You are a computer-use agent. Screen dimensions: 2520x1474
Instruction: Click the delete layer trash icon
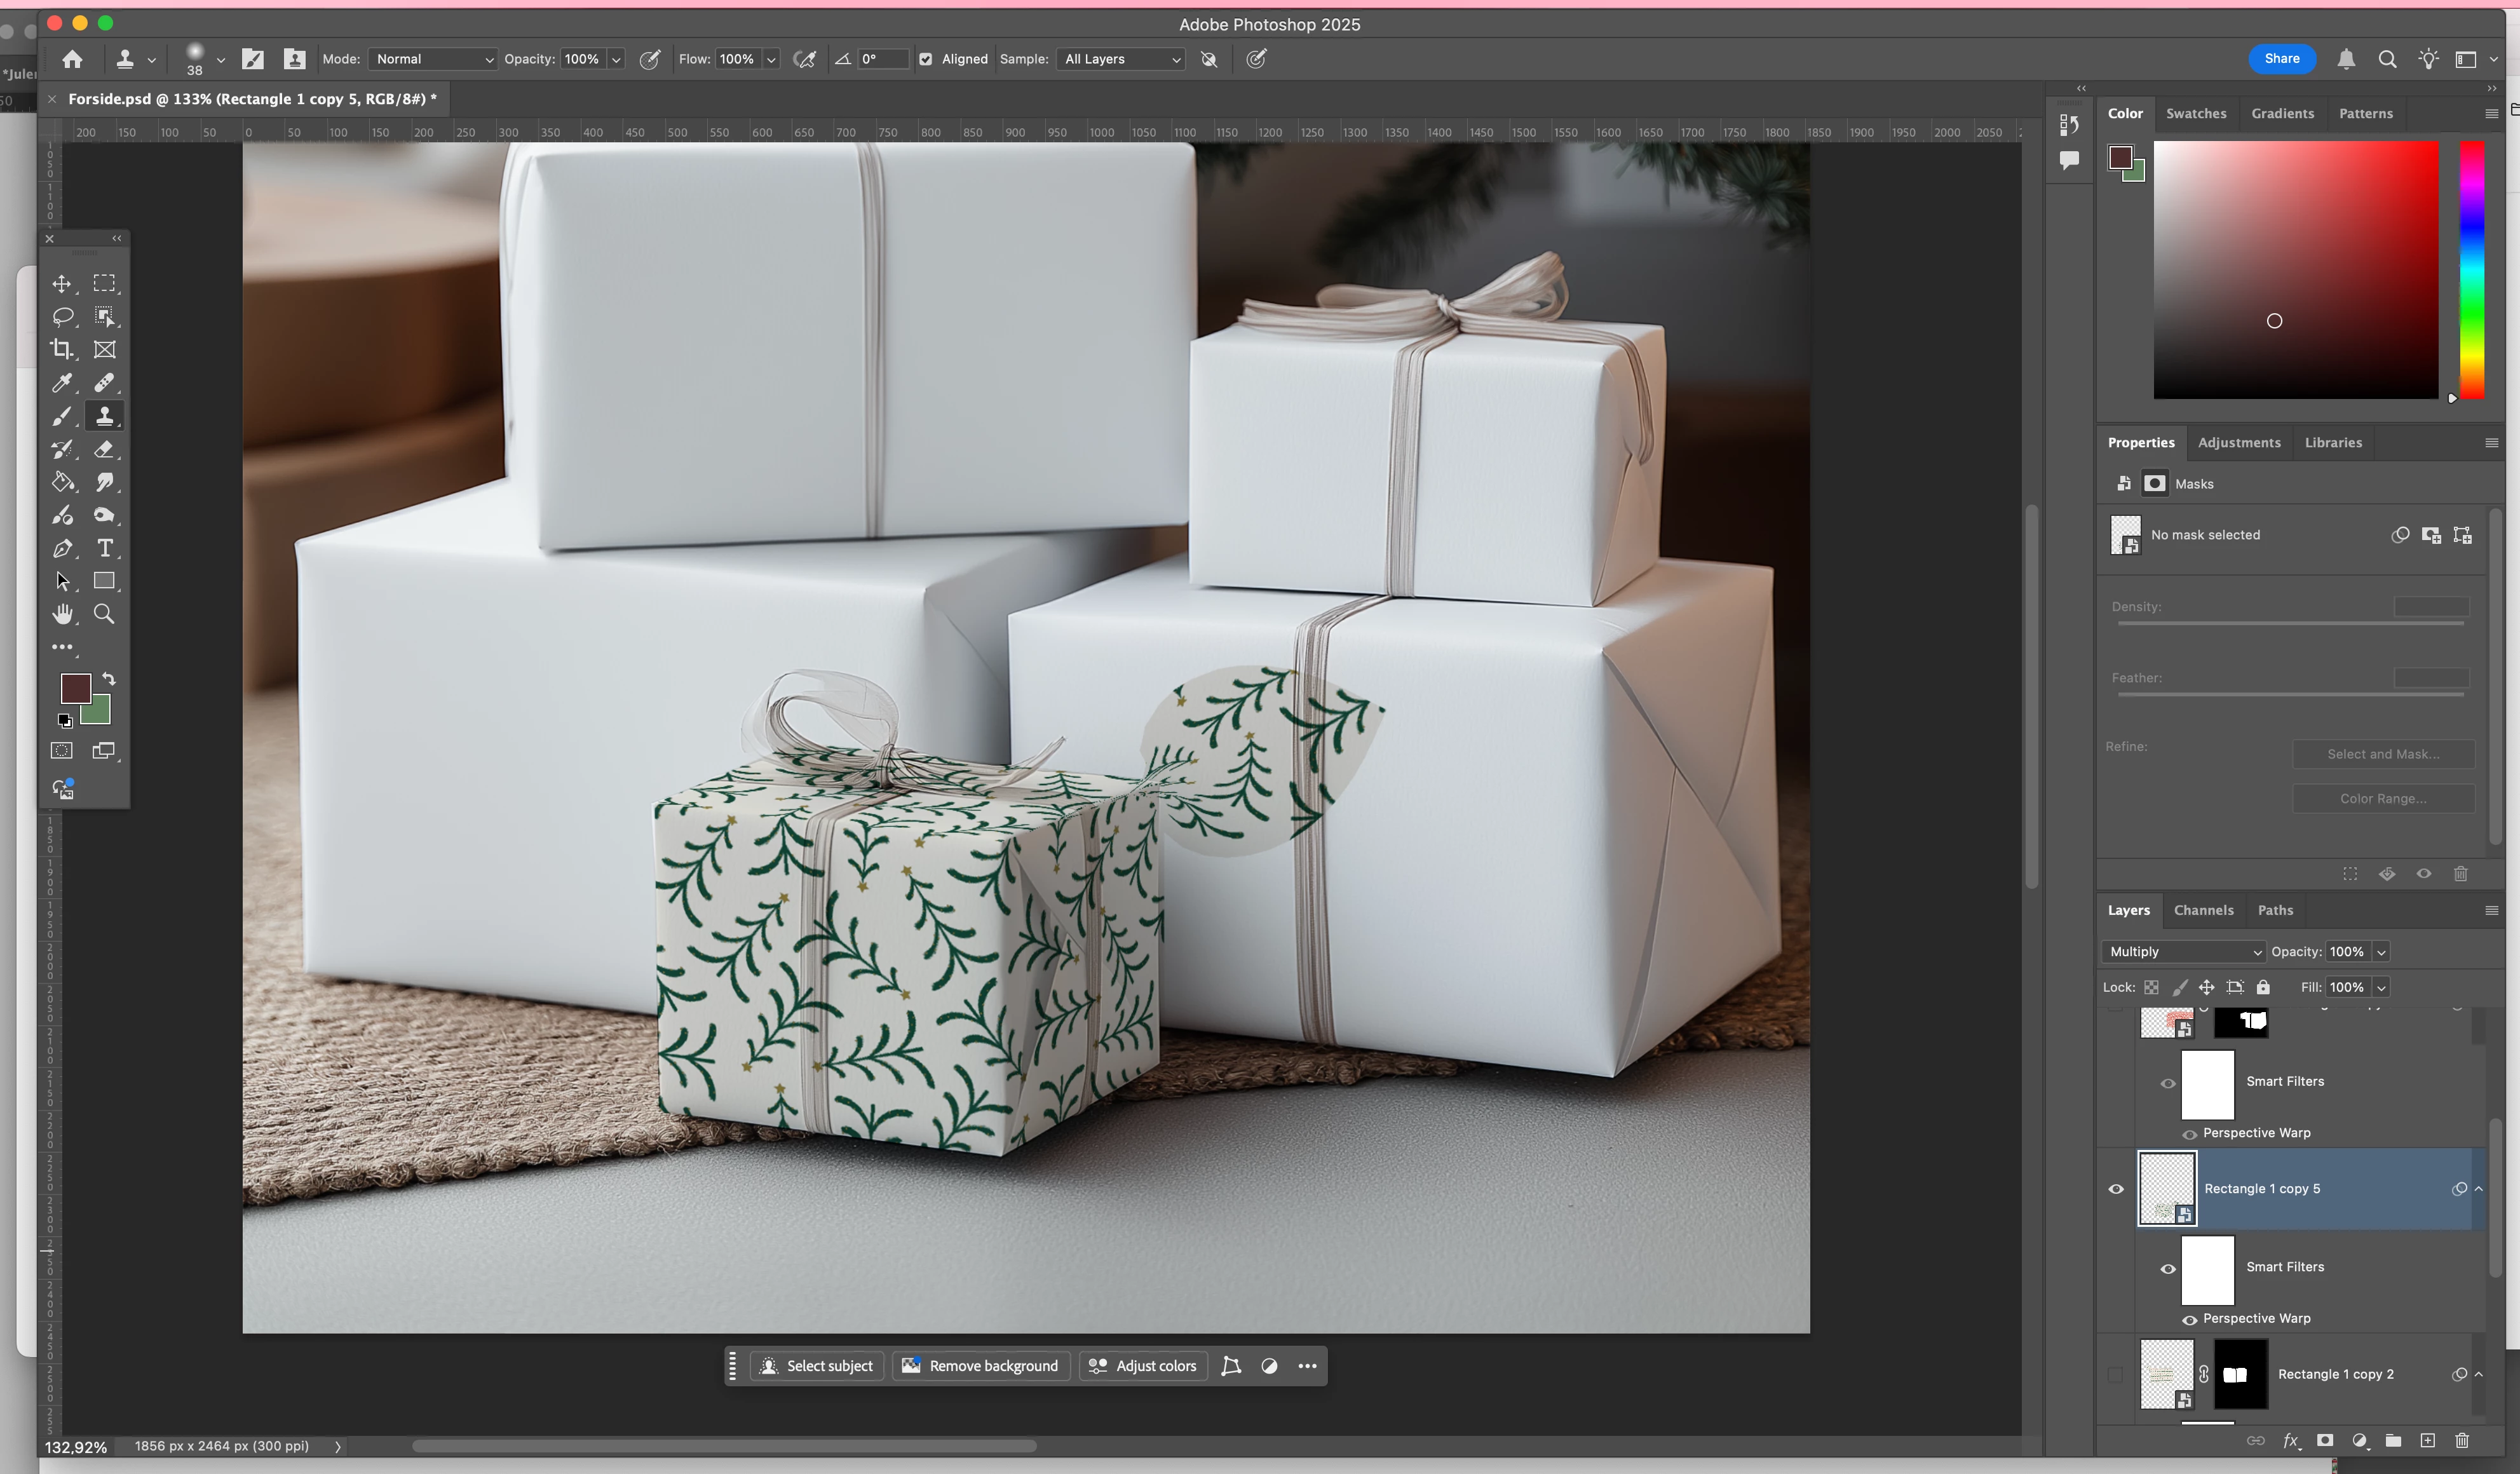[2461, 1440]
